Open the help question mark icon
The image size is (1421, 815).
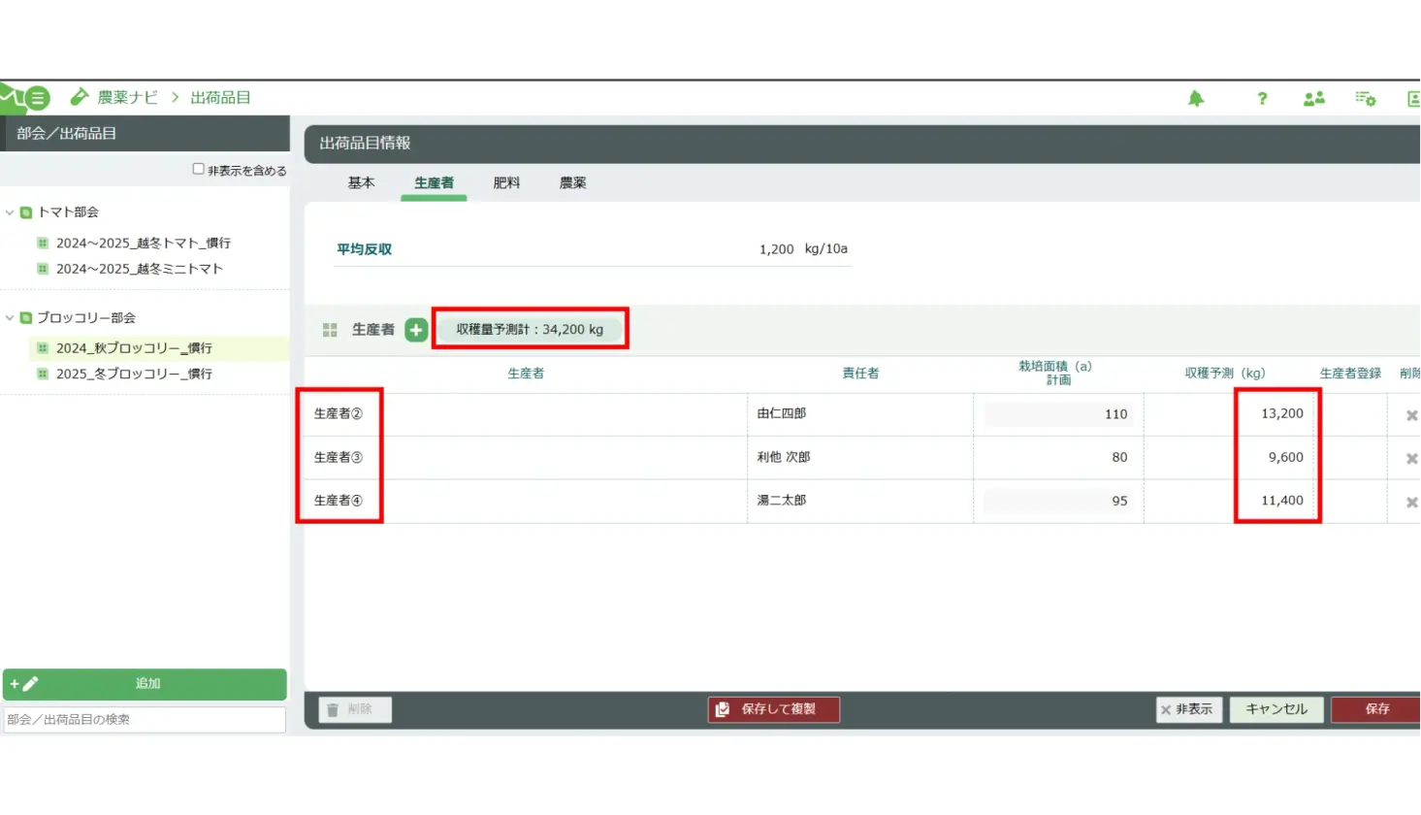[x=1262, y=98]
